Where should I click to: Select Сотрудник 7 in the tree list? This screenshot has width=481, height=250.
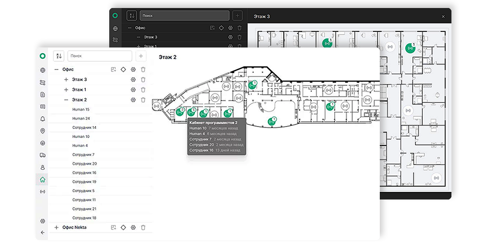pyautogui.click(x=84, y=154)
